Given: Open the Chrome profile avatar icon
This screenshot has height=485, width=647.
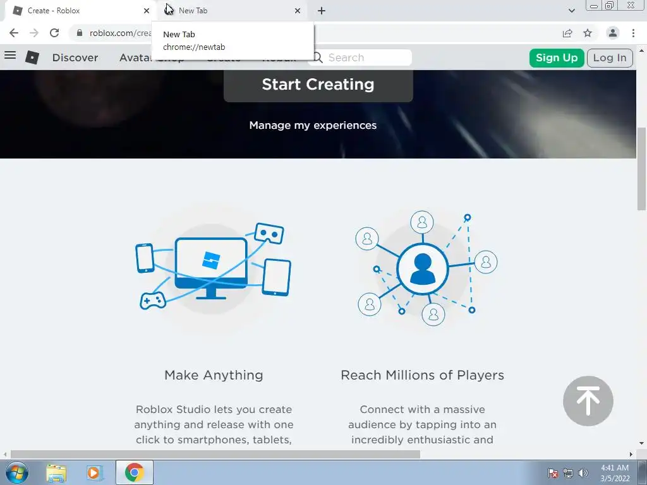Looking at the screenshot, I should tap(613, 33).
